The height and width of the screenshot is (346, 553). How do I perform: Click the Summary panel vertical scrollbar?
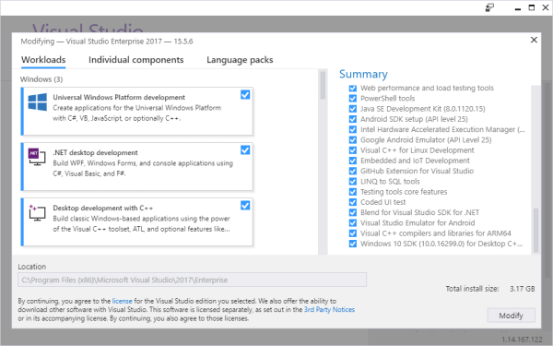(535, 230)
